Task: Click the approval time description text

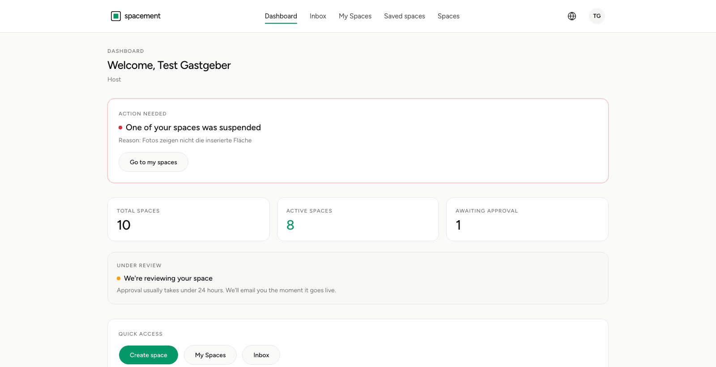Action: tap(226, 290)
